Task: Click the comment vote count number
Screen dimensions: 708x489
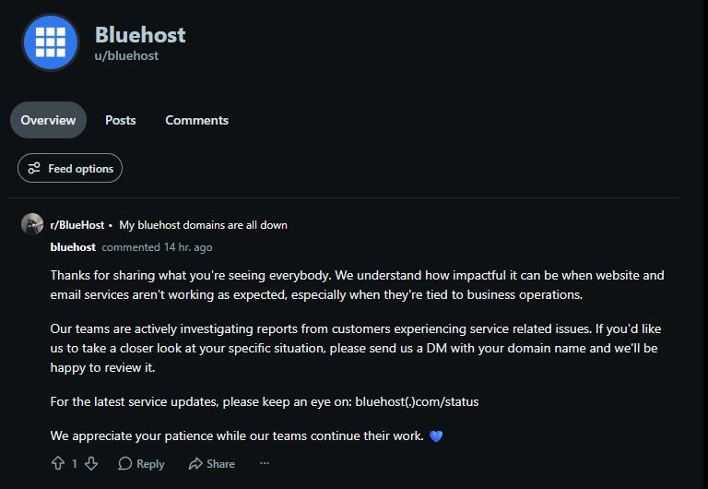Action: 75,464
